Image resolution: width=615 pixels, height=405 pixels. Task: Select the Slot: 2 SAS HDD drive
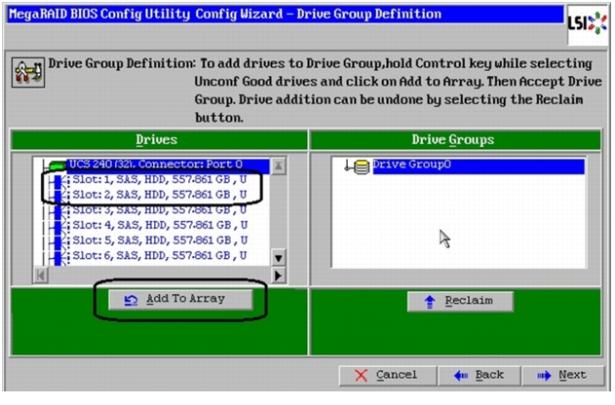pos(160,195)
